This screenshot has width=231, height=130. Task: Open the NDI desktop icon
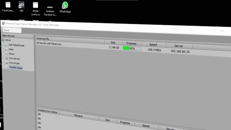[x=22, y=6]
